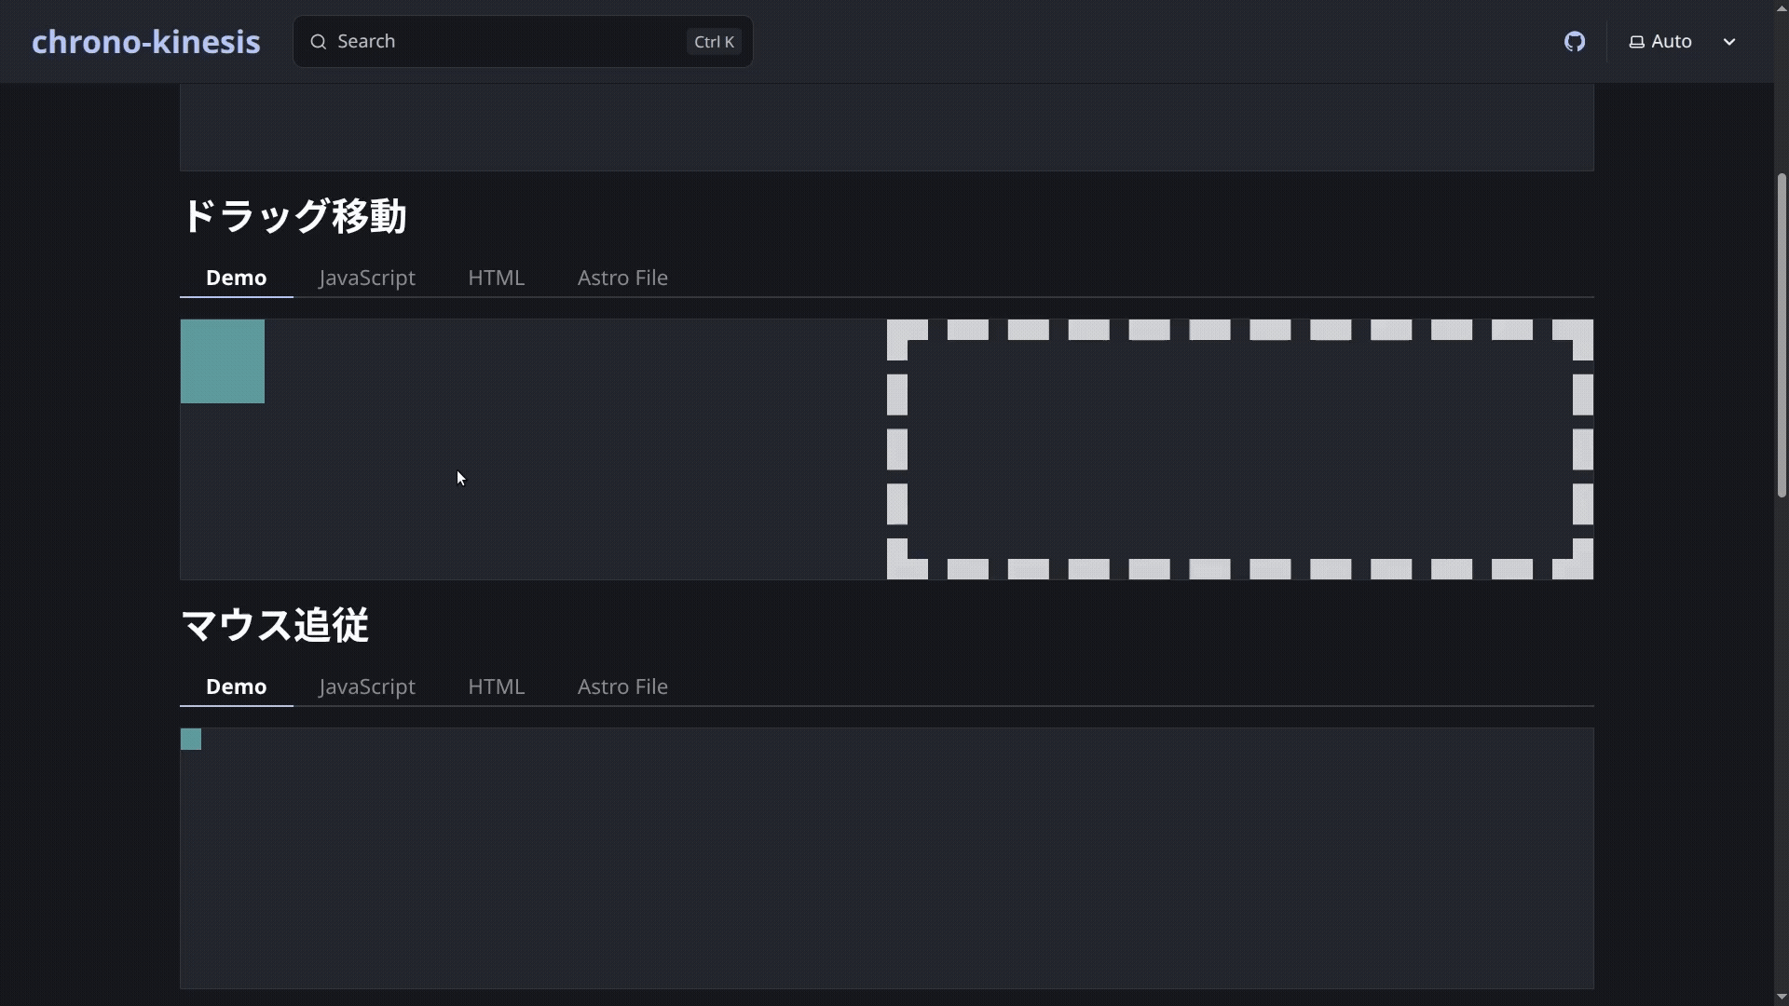Toggle the Auto theme setting
Image resolution: width=1789 pixels, height=1006 pixels.
(x=1673, y=41)
